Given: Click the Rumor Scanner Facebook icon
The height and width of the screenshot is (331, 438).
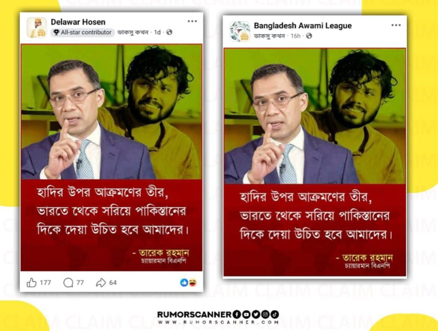Looking at the screenshot, I should (x=236, y=314).
